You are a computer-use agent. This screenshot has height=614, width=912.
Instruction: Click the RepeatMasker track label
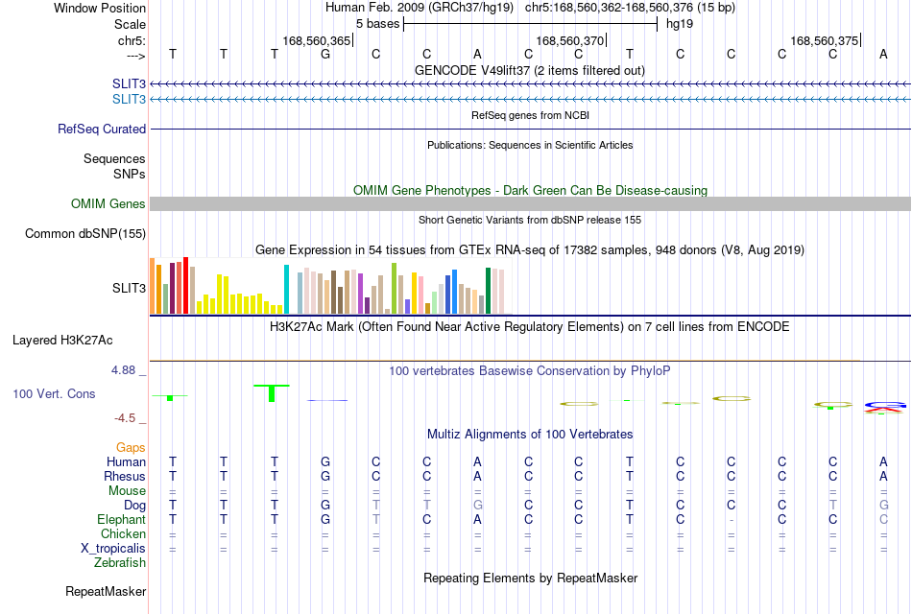(106, 591)
